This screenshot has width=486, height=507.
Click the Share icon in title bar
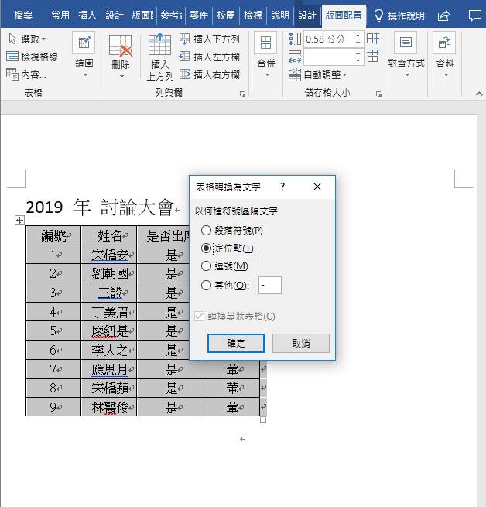tap(443, 15)
